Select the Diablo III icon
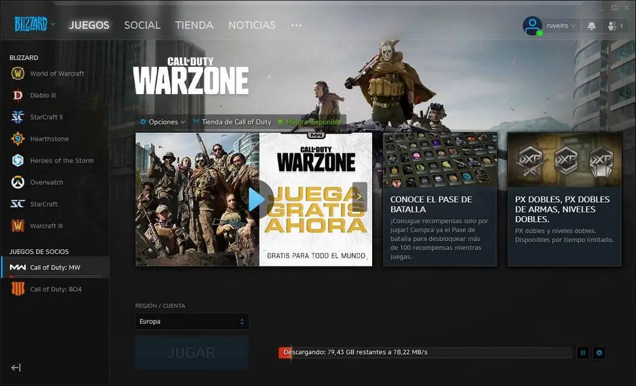The width and height of the screenshot is (636, 386). (x=17, y=95)
